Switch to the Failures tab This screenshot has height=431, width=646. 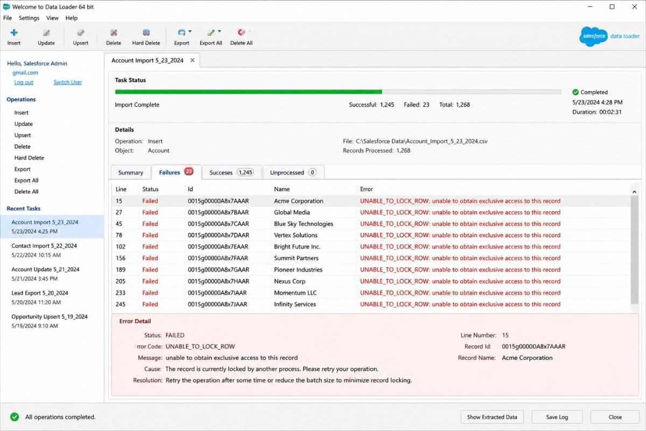[x=177, y=172]
